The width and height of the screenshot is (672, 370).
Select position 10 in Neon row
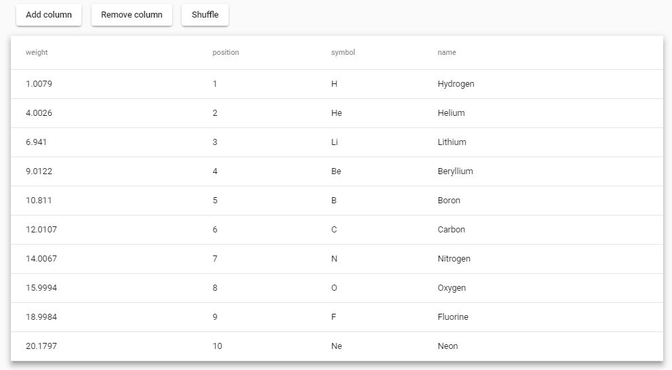pyautogui.click(x=217, y=346)
